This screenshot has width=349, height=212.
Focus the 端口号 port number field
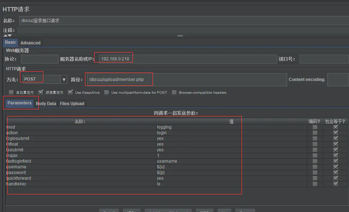click(323, 59)
